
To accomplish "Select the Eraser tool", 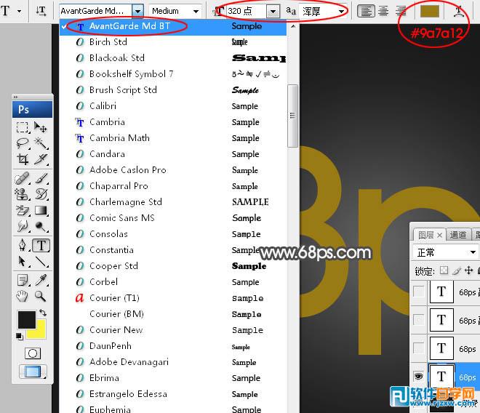I will tap(22, 210).
